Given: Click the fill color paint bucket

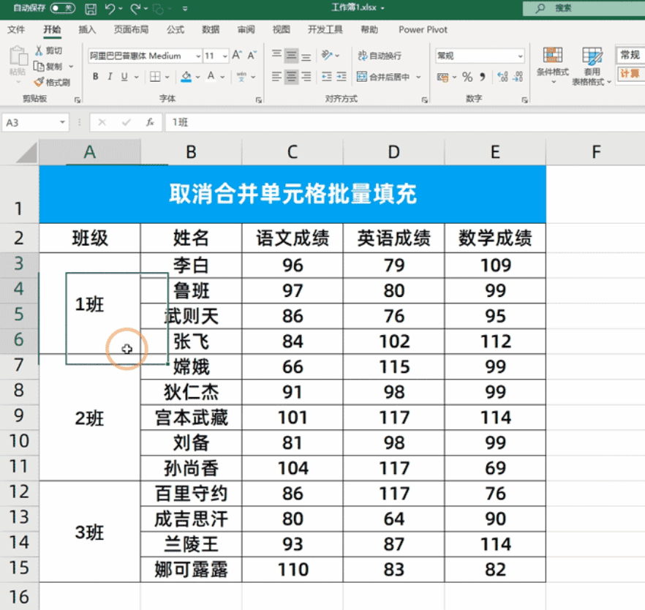Looking at the screenshot, I should [x=186, y=77].
